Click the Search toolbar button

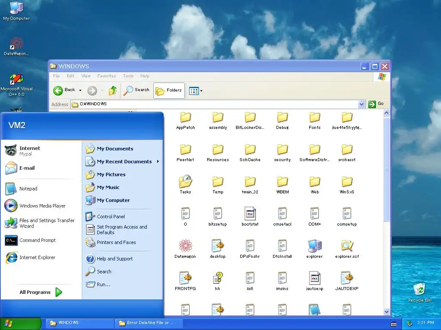tap(137, 90)
